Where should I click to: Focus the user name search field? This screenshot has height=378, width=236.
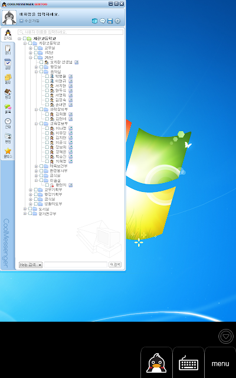tap(71, 32)
